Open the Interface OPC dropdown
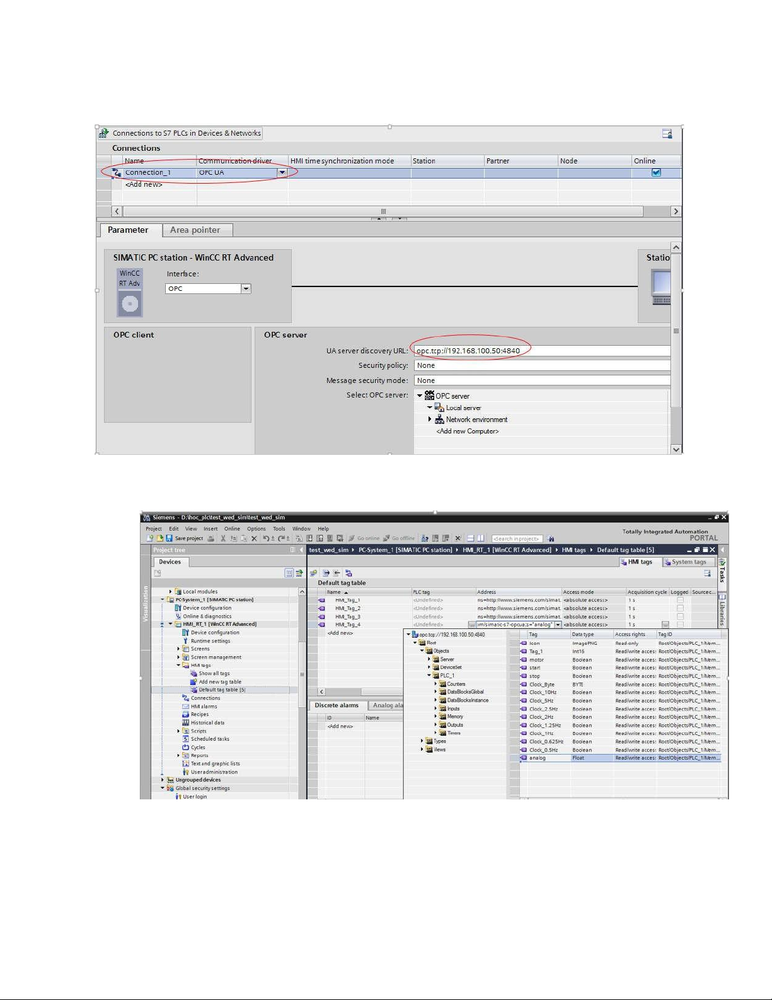The image size is (772, 1000). click(x=246, y=288)
